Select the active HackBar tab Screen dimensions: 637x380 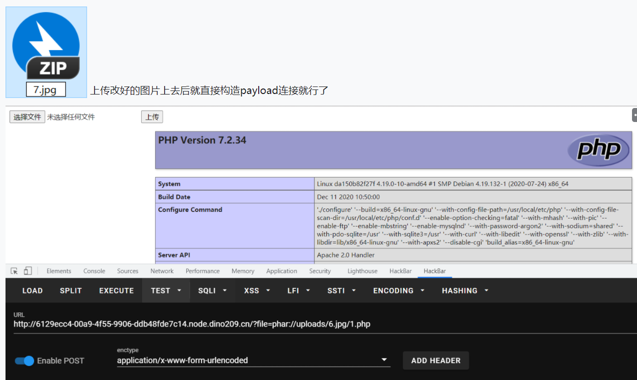[x=435, y=271]
